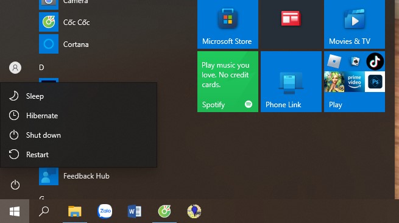Launch Zalo from the taskbar

pyautogui.click(x=105, y=211)
